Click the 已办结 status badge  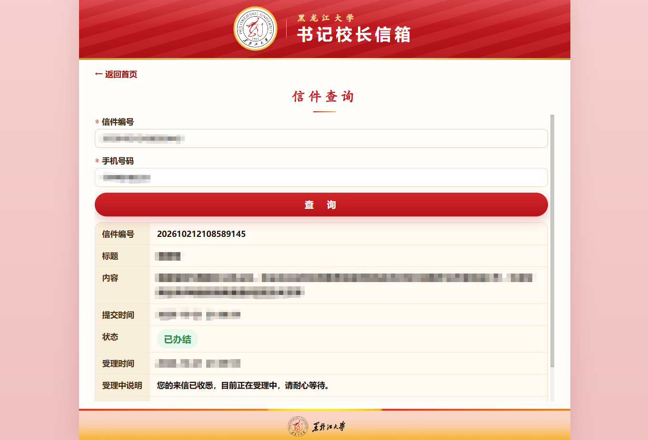tap(178, 339)
